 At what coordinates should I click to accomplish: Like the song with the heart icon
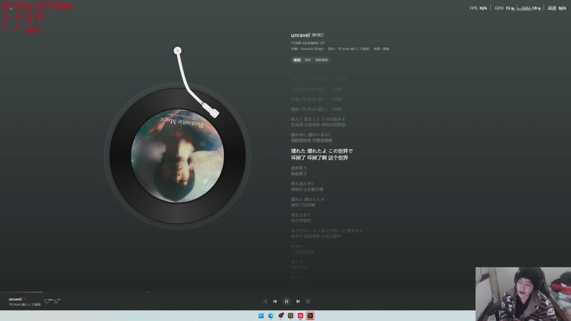[x=47, y=301]
